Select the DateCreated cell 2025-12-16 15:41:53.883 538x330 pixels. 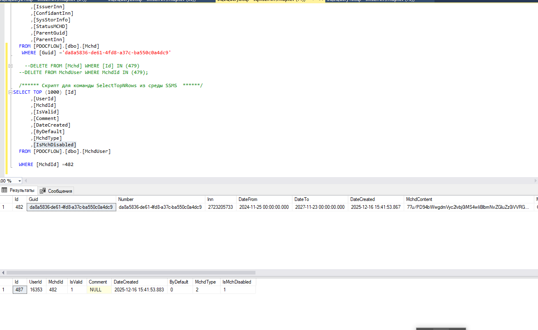(x=140, y=290)
